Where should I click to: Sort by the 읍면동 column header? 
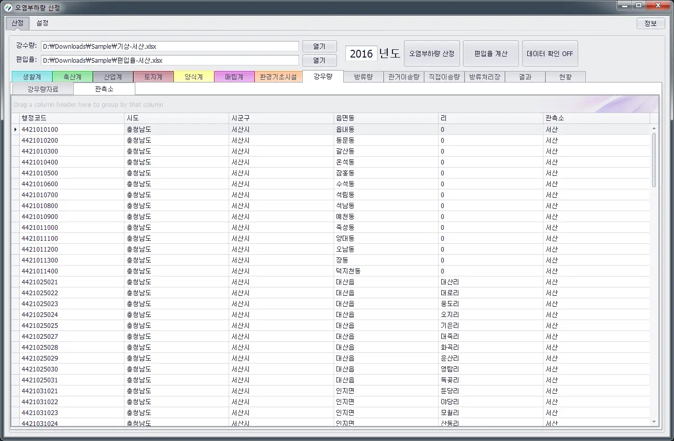click(386, 118)
